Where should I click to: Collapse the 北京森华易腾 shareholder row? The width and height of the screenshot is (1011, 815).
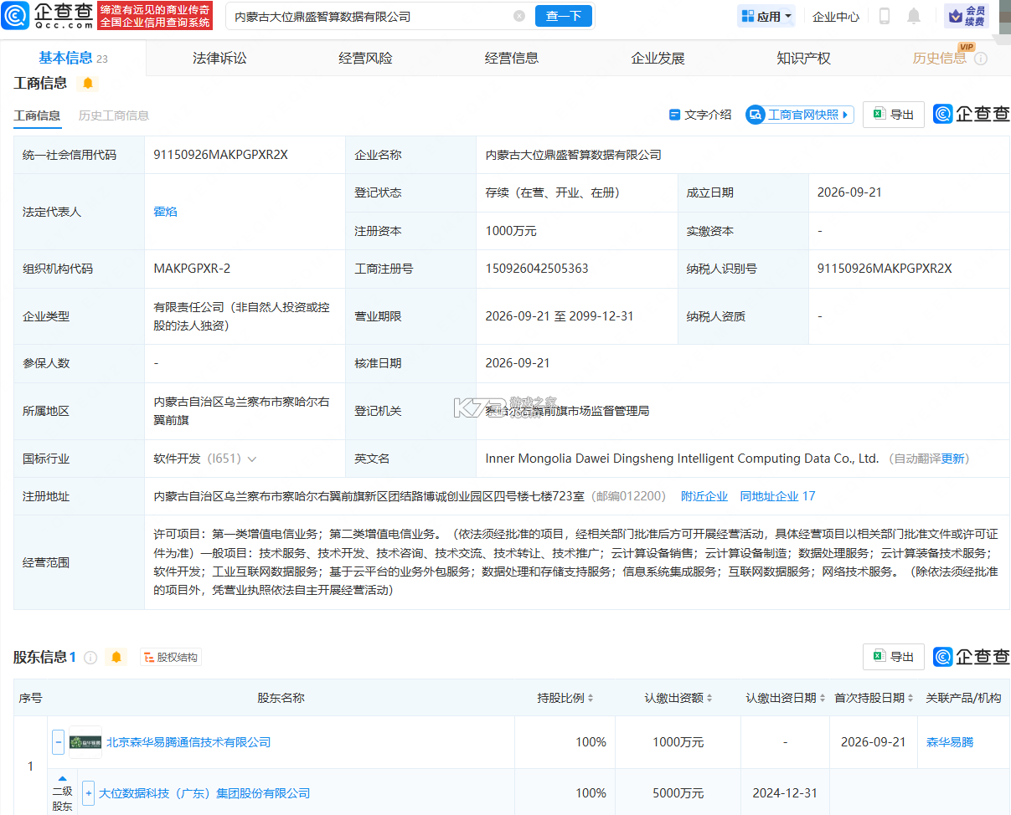pyautogui.click(x=59, y=742)
